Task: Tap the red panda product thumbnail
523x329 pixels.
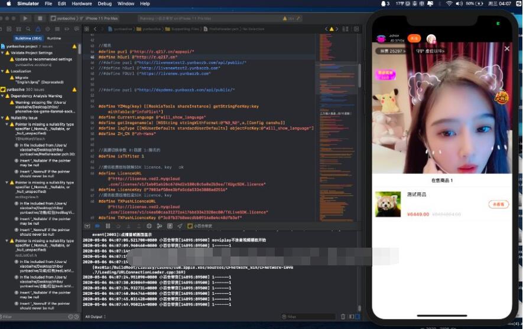Action: (x=388, y=204)
